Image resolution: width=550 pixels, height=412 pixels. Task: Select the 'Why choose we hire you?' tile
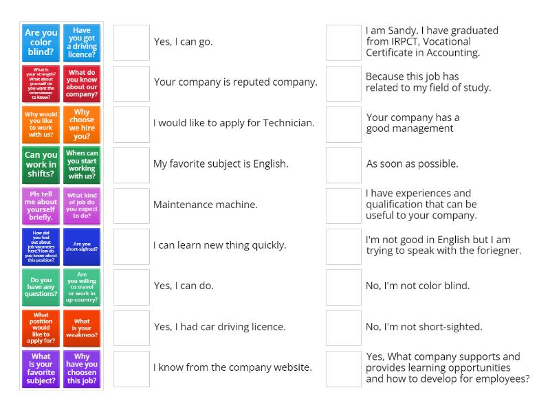(81, 124)
